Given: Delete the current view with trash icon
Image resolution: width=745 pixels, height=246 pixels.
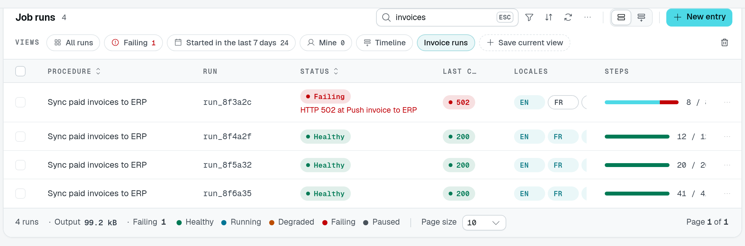Looking at the screenshot, I should [x=725, y=43].
